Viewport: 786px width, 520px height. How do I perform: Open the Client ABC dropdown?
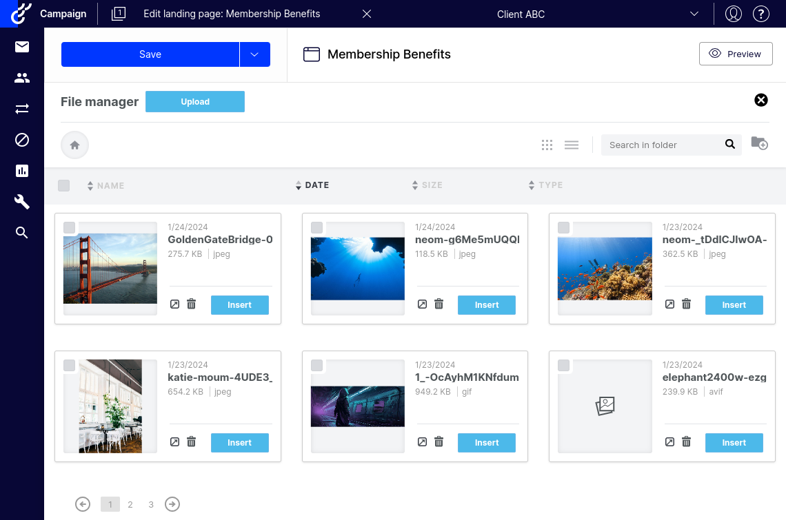click(x=694, y=14)
